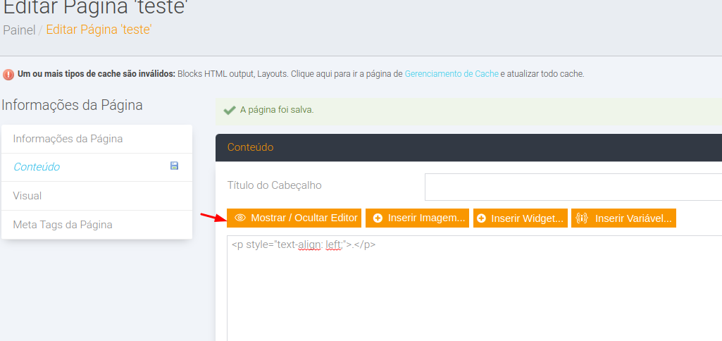Go to Painel in the breadcrumb
722x341 pixels.
point(19,30)
